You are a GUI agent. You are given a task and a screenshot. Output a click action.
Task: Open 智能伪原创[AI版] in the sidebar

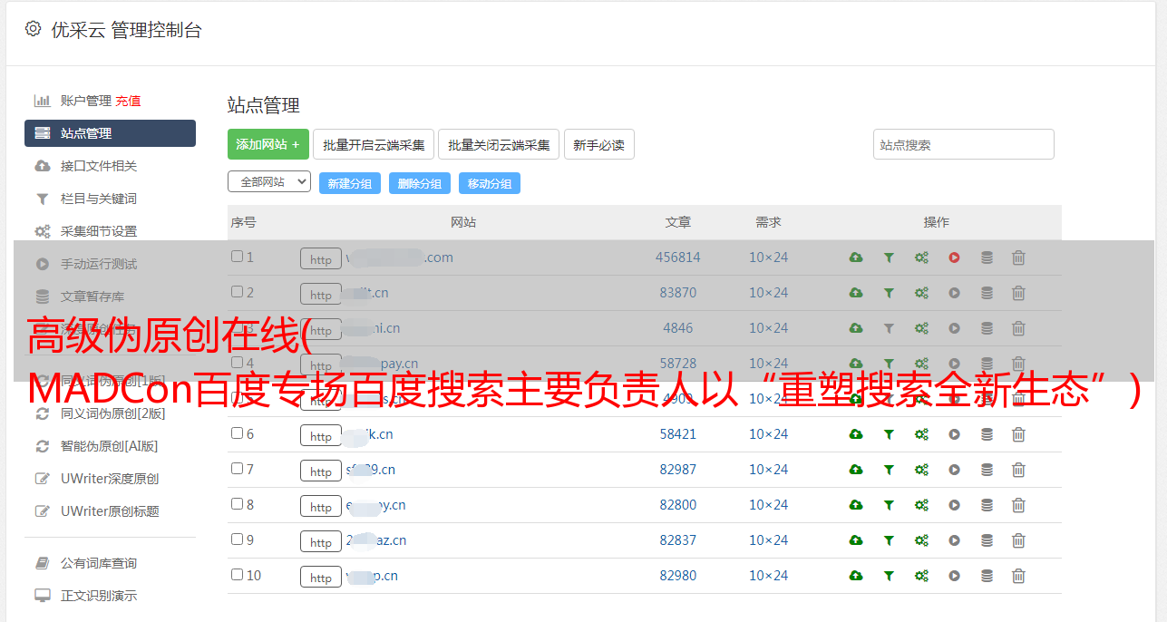(110, 446)
